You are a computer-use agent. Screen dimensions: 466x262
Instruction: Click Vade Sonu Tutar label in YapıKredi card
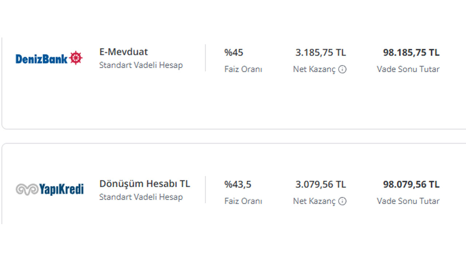click(408, 201)
